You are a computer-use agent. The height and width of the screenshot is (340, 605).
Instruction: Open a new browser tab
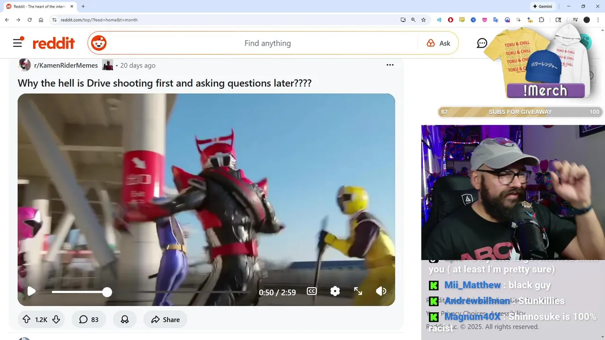[x=83, y=7]
